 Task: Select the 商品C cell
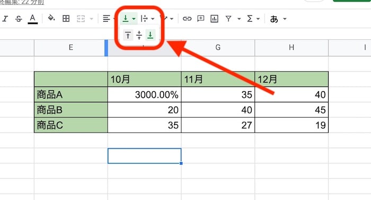[x=70, y=125]
